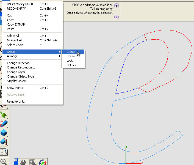Viewport: 194px width, 165px height.
Task: Expand the Group submenu arrow
Action: [60, 52]
